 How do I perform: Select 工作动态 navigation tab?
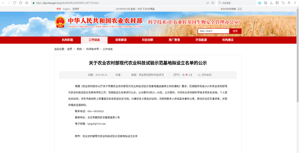94,40
